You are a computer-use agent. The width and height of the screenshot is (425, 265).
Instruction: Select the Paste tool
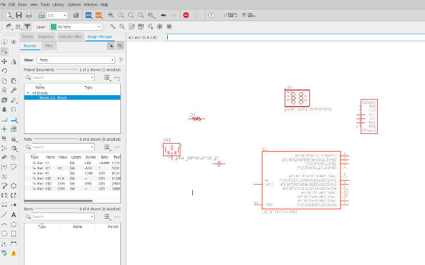(x=14, y=81)
